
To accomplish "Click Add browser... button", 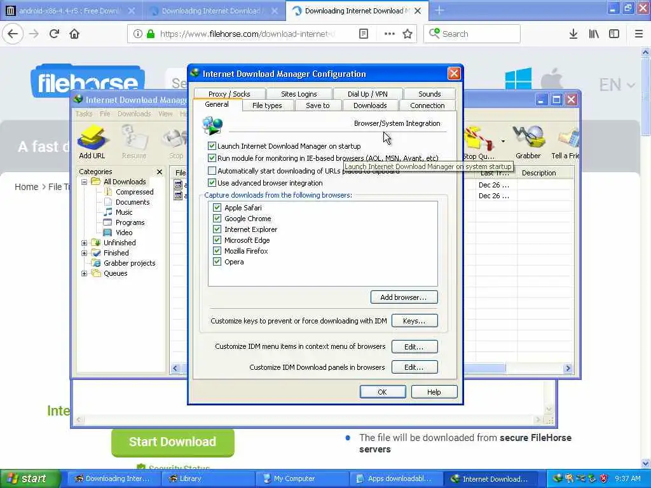I will coord(404,297).
